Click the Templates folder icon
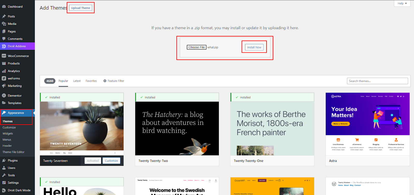The height and width of the screenshot is (195, 414). (x=4, y=103)
